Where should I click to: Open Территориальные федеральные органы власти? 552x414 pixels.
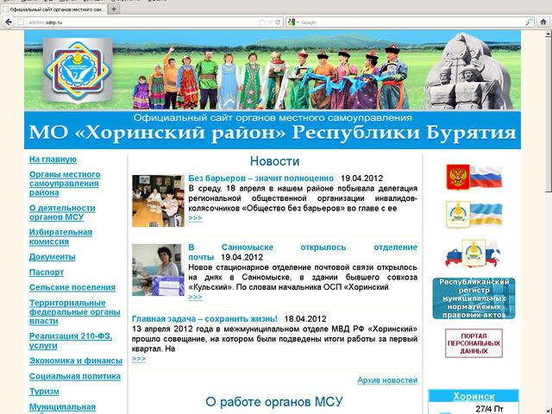[75, 312]
